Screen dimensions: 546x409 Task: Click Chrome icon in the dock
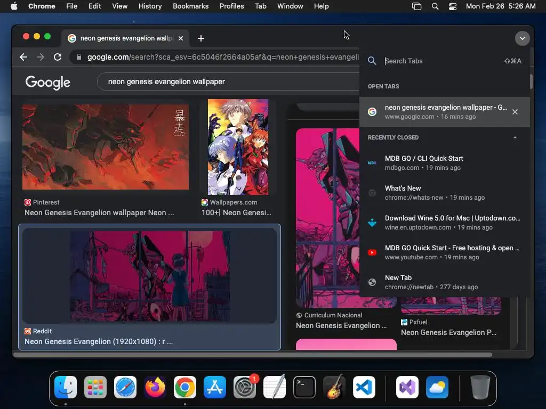(185, 387)
